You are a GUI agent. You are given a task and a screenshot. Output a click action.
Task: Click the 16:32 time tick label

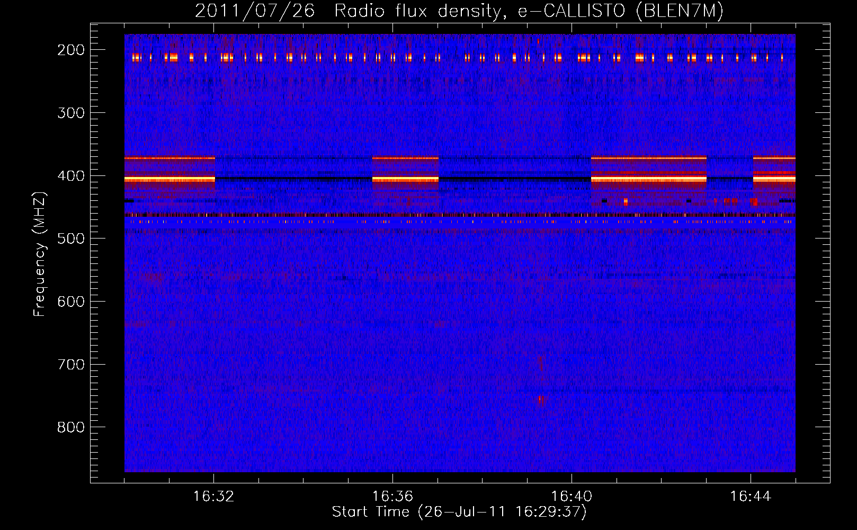[x=213, y=497]
